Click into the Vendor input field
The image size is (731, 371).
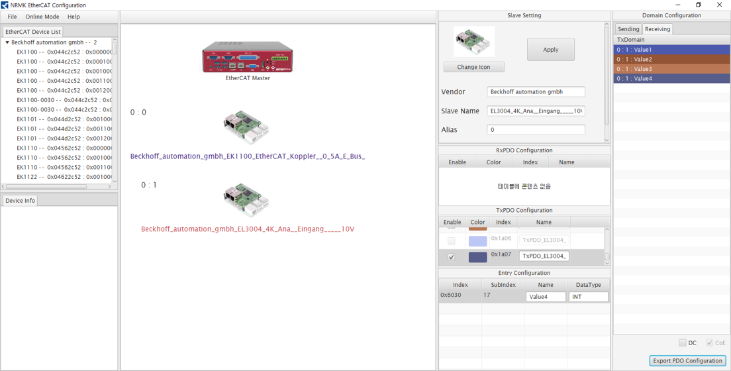536,92
